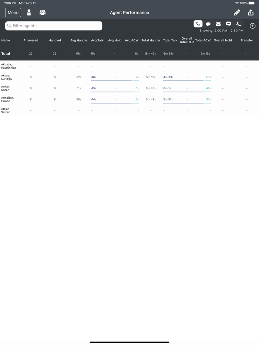Select the 16m 24s Total Talk value
This screenshot has height=345, width=259.
pyautogui.click(x=168, y=54)
